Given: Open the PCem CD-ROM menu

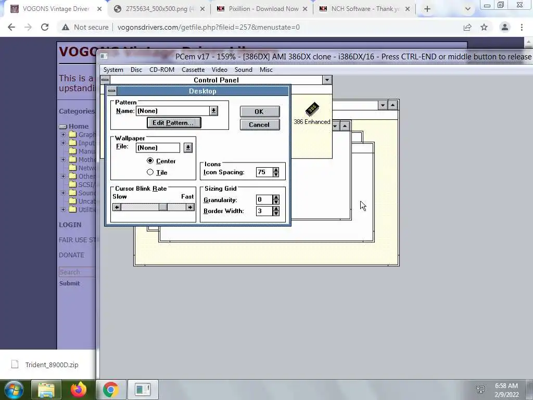Looking at the screenshot, I should tap(162, 70).
